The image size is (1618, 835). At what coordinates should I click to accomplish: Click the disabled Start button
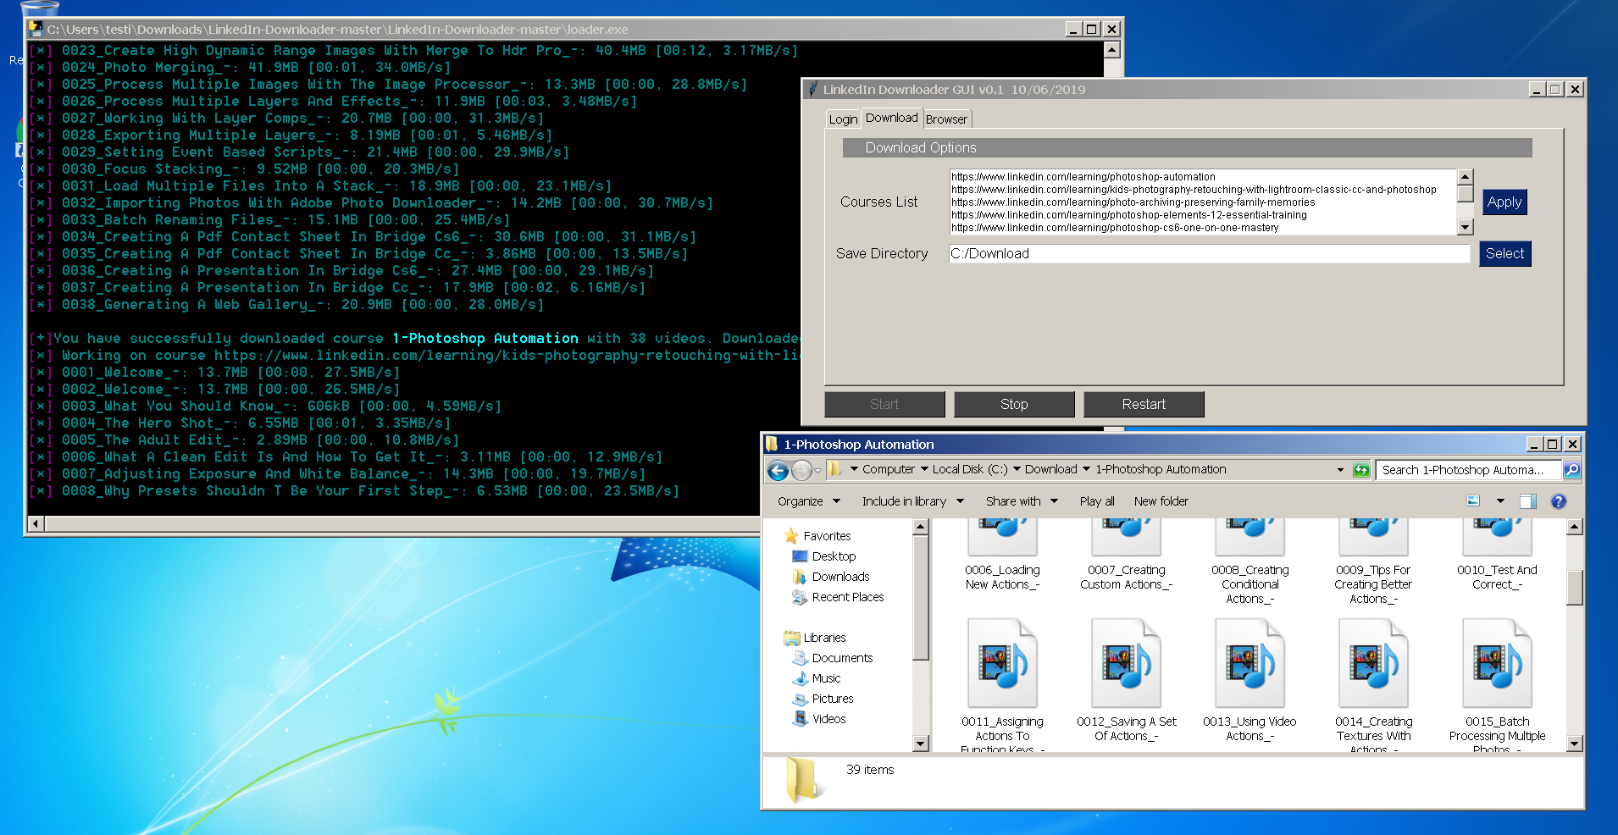point(884,404)
